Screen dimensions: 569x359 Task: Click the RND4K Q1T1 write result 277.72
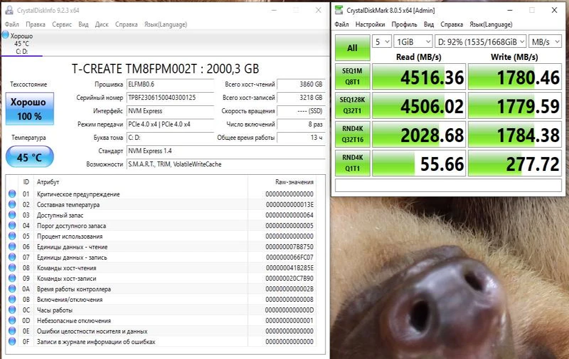[x=515, y=163]
